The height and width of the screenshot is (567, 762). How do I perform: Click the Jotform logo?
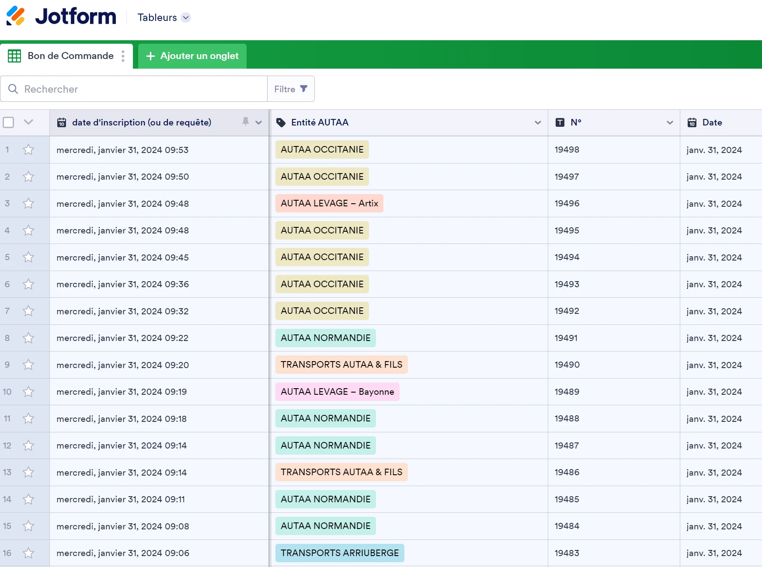[61, 17]
